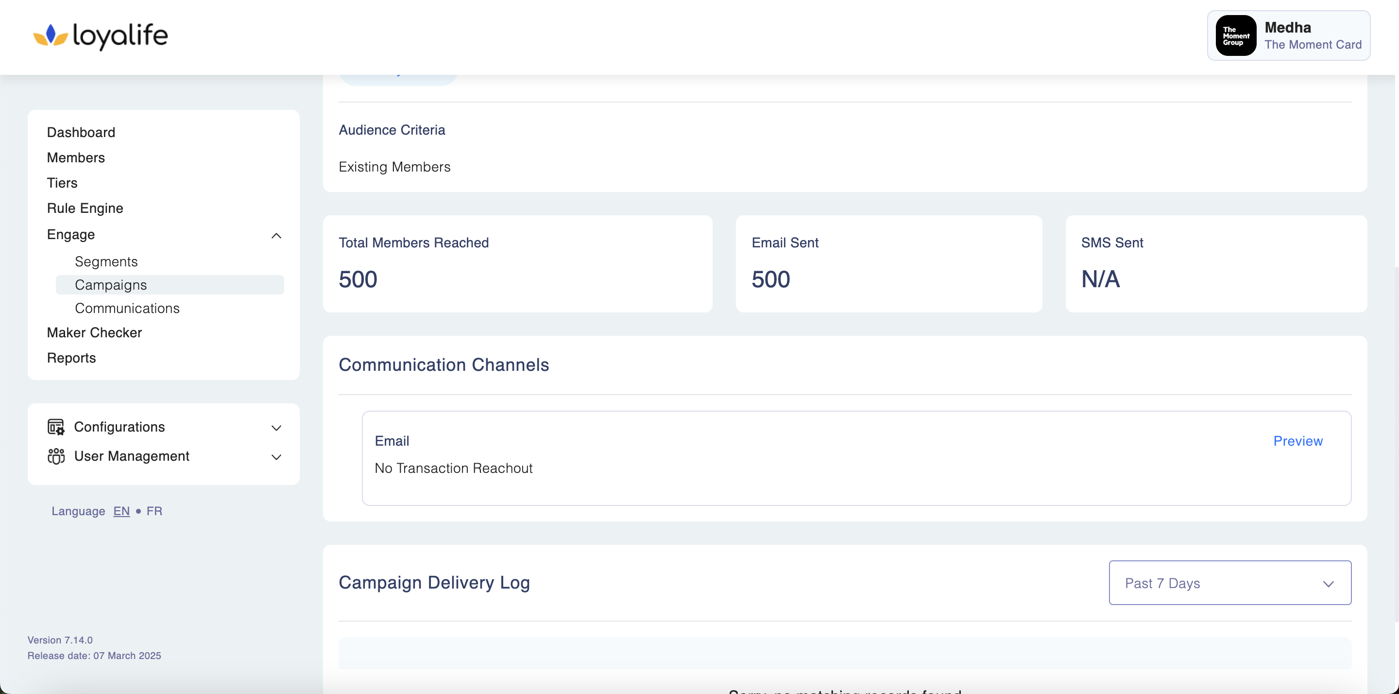
Task: Switch language to FR
Action: click(154, 511)
